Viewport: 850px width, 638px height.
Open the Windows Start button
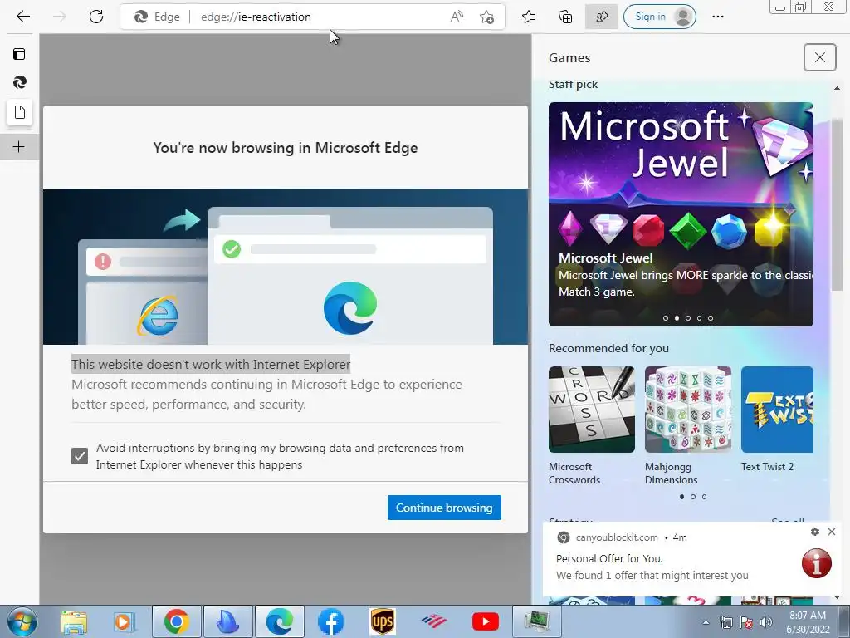point(22,621)
